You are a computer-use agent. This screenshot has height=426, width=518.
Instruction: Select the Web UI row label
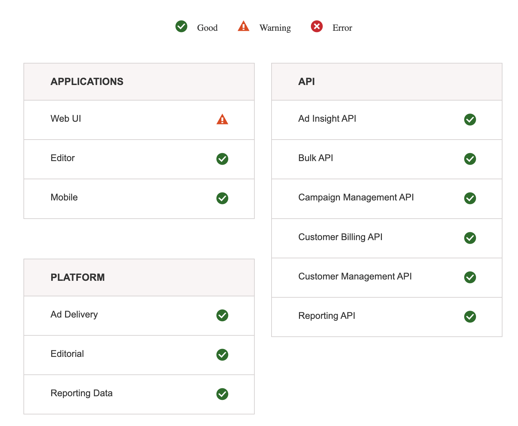66,119
